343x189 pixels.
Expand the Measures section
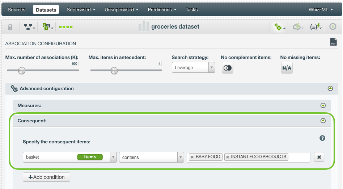coord(323,106)
